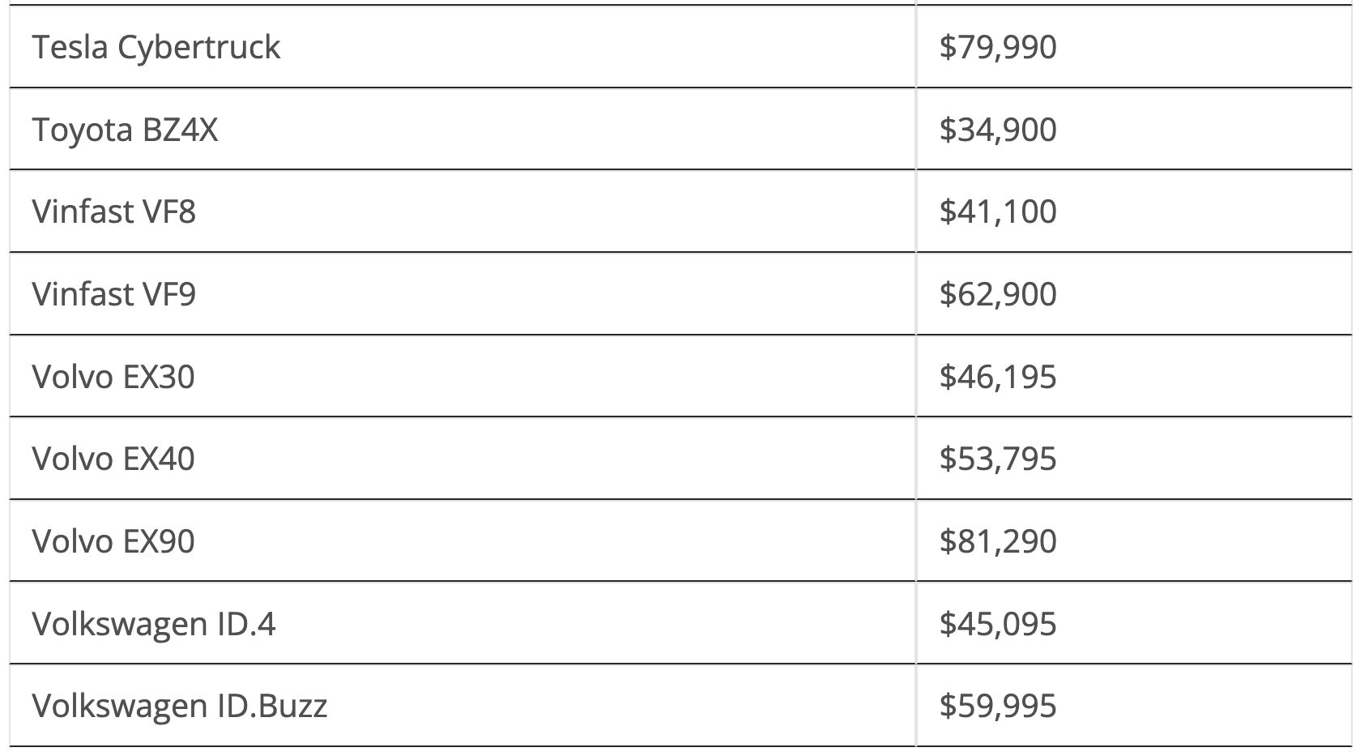1360x756 pixels.
Task: Select the $34,900 price
Action: point(998,130)
